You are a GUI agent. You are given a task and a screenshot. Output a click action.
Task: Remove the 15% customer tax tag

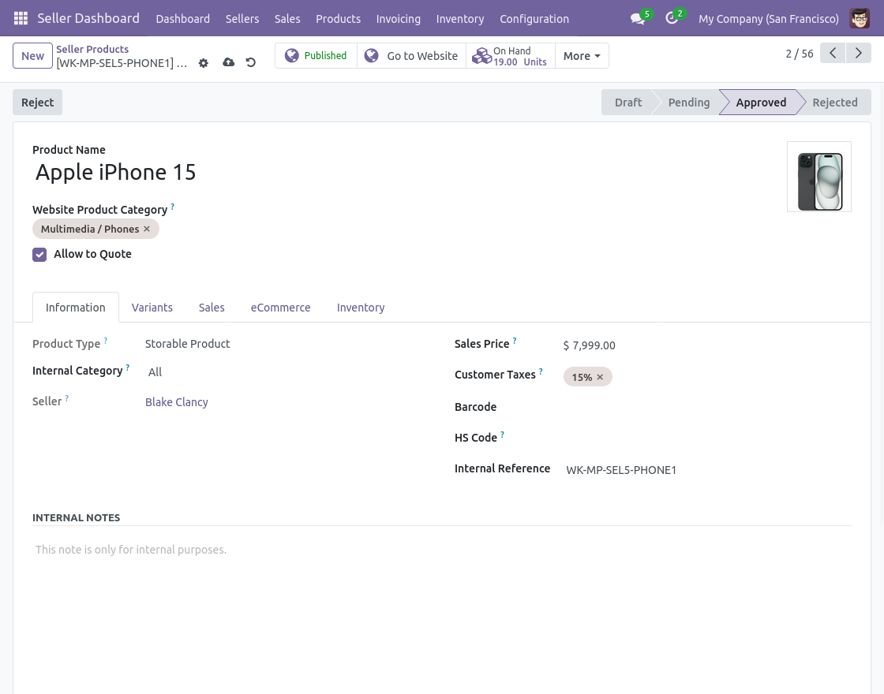click(600, 378)
